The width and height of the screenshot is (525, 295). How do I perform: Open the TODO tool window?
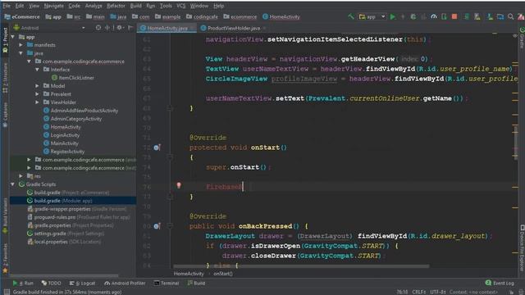click(51, 283)
